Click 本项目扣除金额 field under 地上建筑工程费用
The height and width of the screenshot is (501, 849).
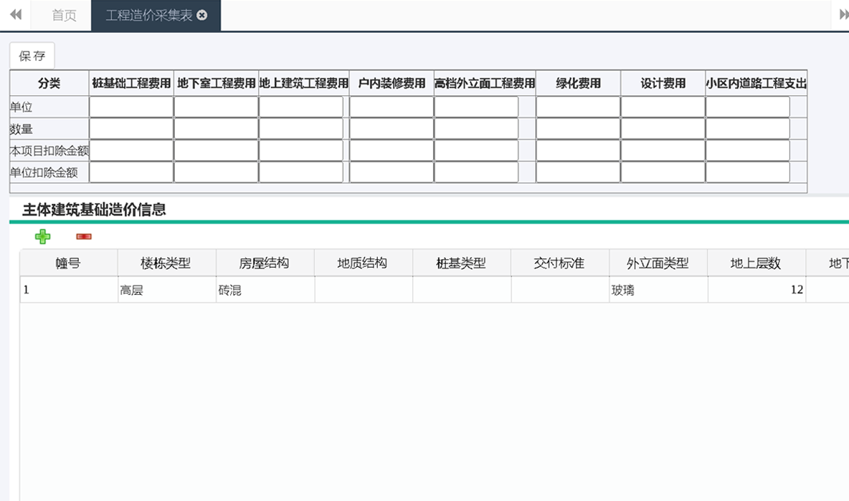point(301,150)
